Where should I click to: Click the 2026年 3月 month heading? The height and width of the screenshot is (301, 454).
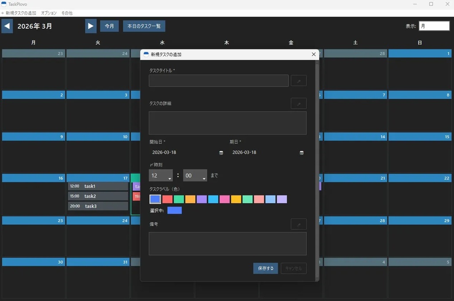point(35,26)
